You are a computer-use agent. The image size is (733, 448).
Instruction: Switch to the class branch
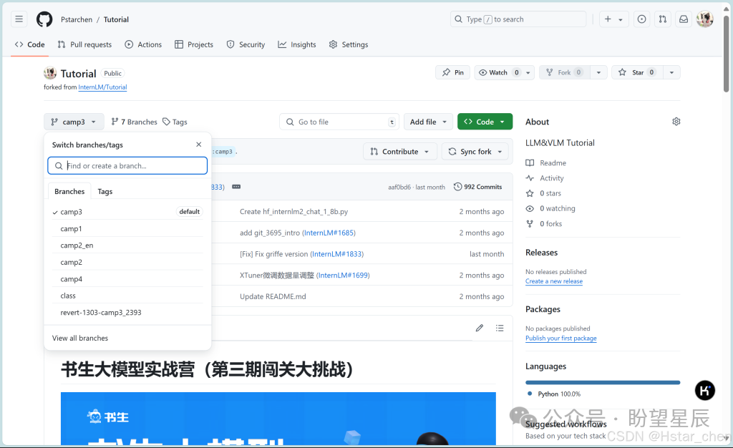click(x=127, y=296)
